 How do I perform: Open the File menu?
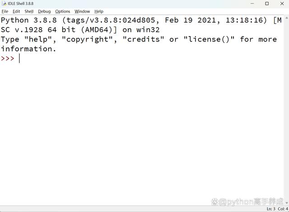click(x=5, y=11)
